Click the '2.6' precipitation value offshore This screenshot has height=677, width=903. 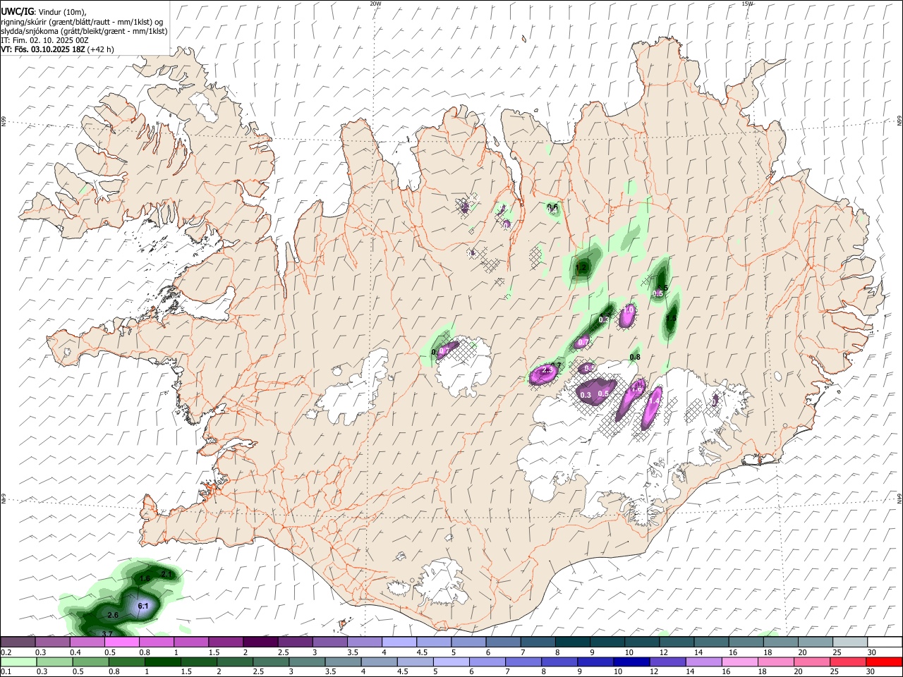[x=112, y=616]
